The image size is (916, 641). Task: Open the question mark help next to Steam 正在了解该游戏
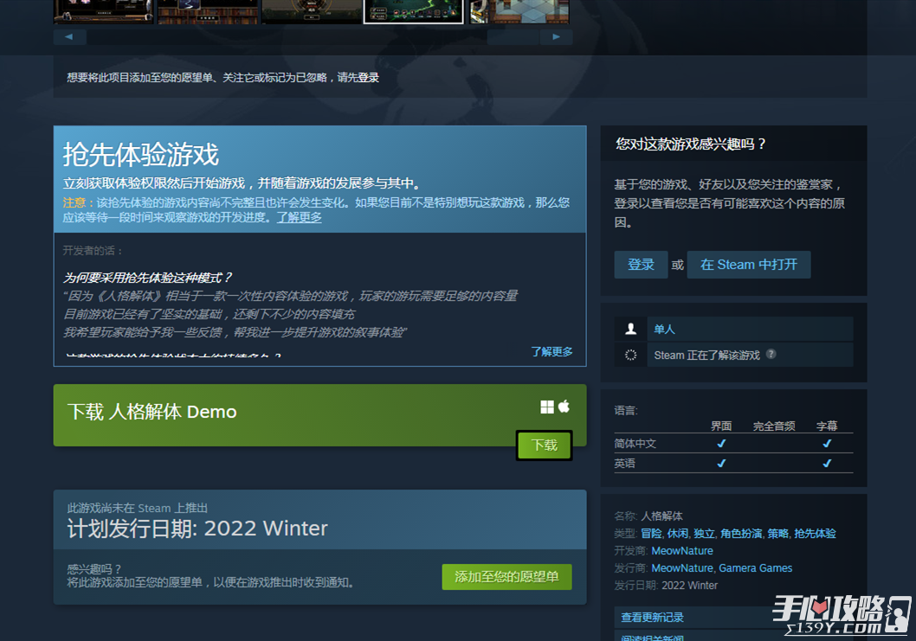(x=771, y=354)
